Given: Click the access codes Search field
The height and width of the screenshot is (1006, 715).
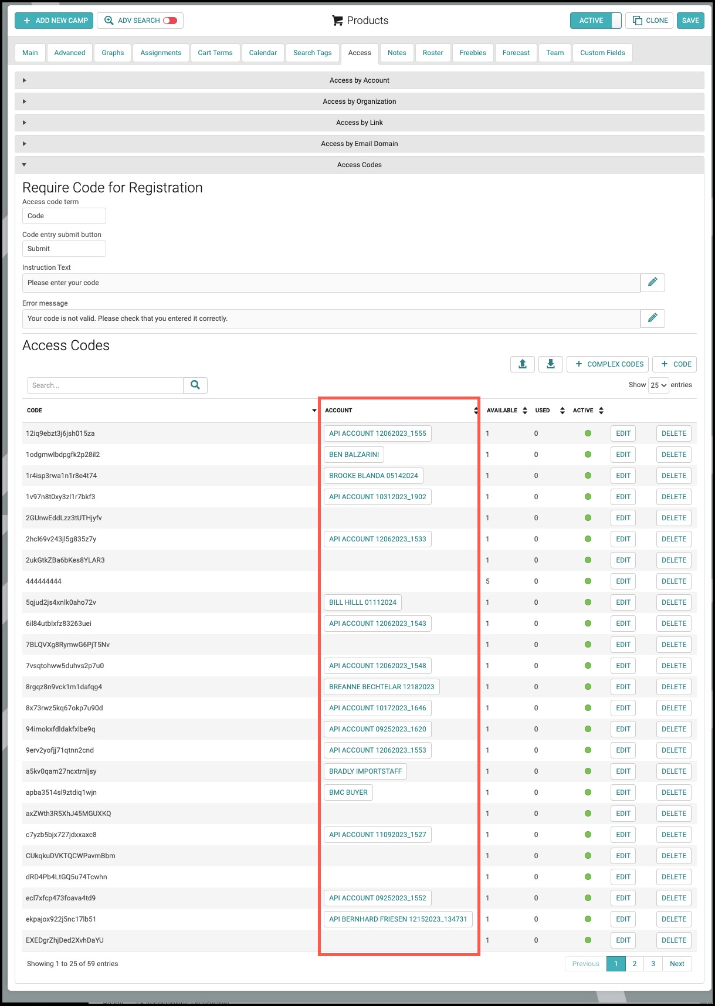Looking at the screenshot, I should 105,385.
